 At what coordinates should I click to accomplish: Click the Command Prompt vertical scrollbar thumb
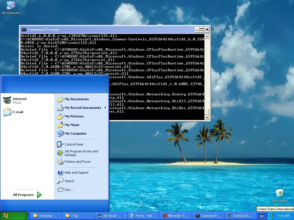(207, 112)
